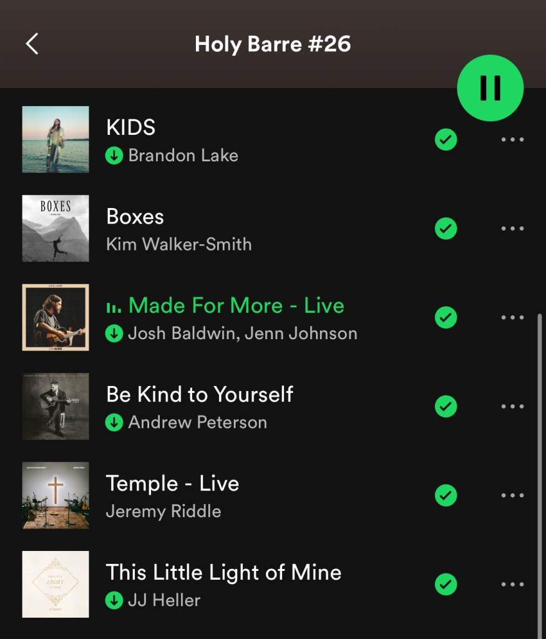Open options for Be Kind to Yourself
This screenshot has width=546, height=639.
[512, 406]
